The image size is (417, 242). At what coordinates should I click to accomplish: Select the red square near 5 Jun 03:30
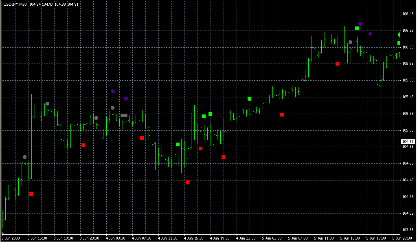282,114
